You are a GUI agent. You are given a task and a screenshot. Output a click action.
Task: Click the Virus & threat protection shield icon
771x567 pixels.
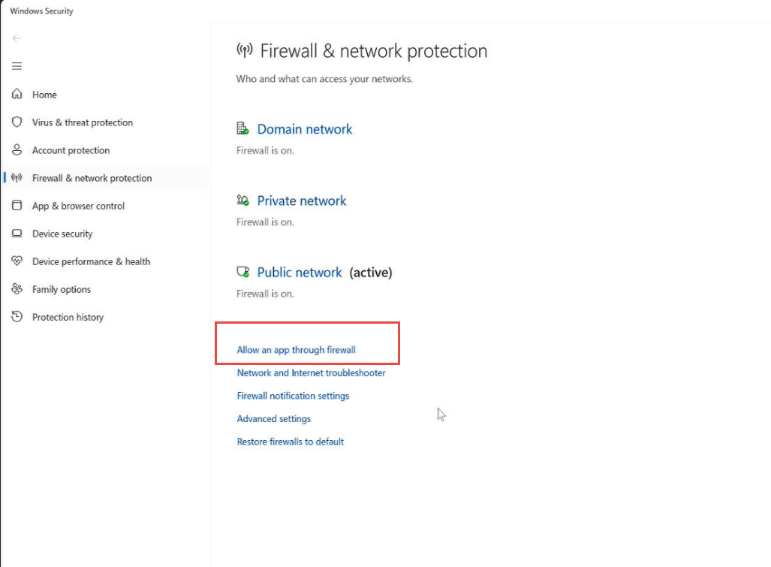point(17,122)
